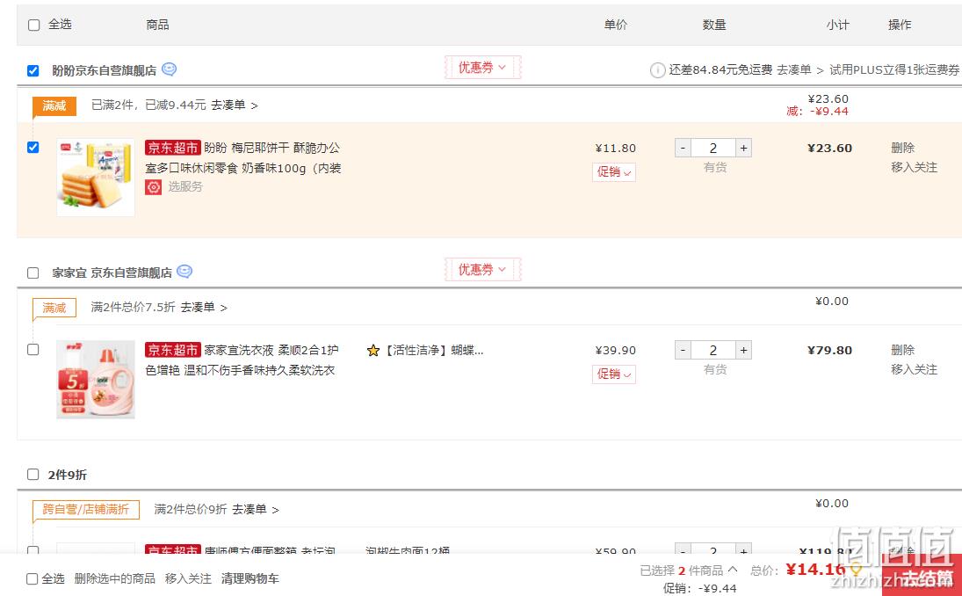
Task: Open 优惠券 dropdown for 家家宜 store
Action: [483, 270]
